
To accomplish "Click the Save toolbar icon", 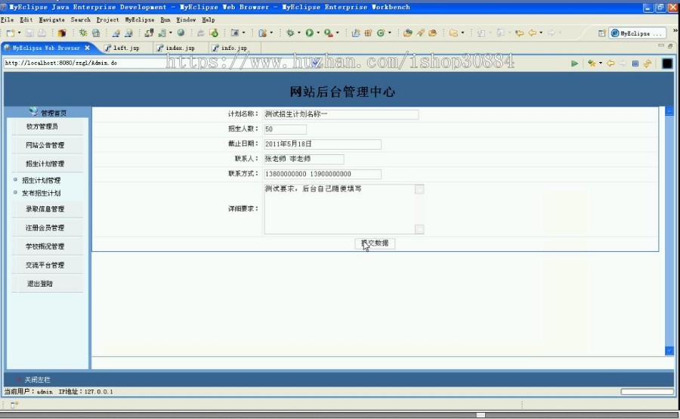I will pos(29,33).
